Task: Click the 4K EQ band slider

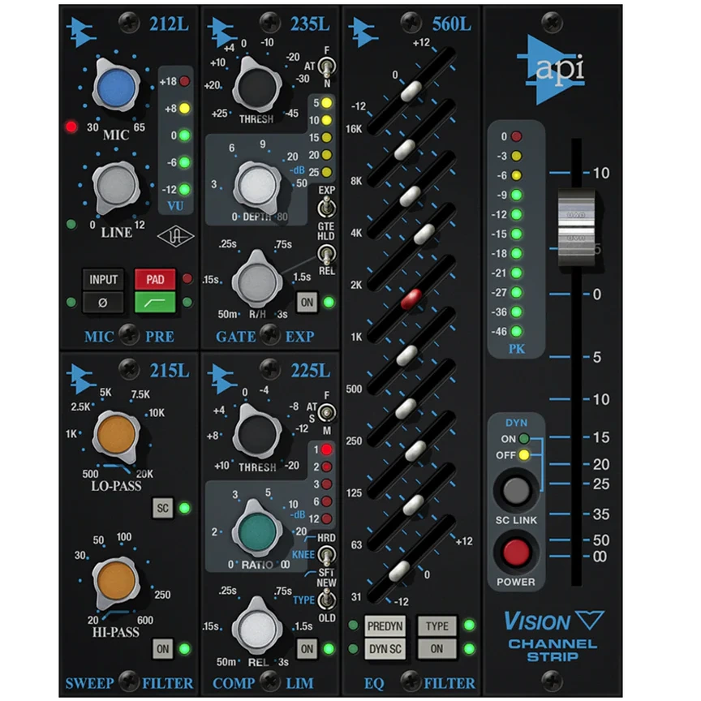Action: click(x=410, y=196)
